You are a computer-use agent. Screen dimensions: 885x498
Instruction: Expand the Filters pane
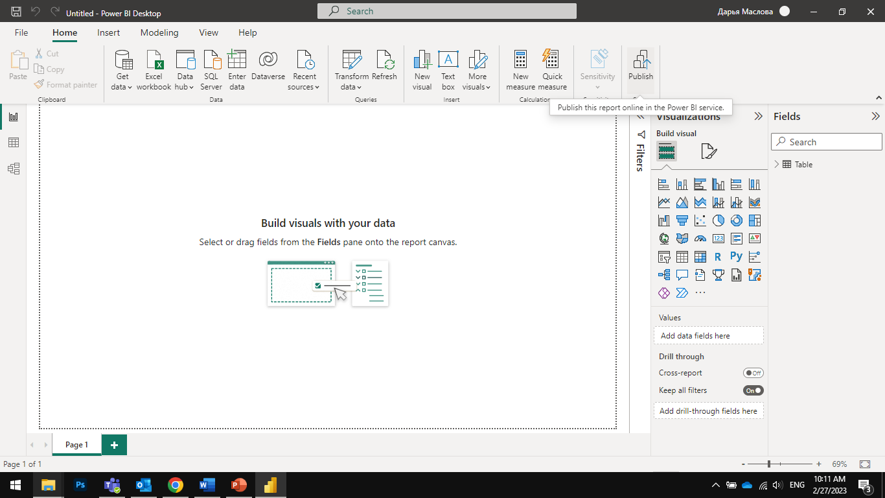641,117
